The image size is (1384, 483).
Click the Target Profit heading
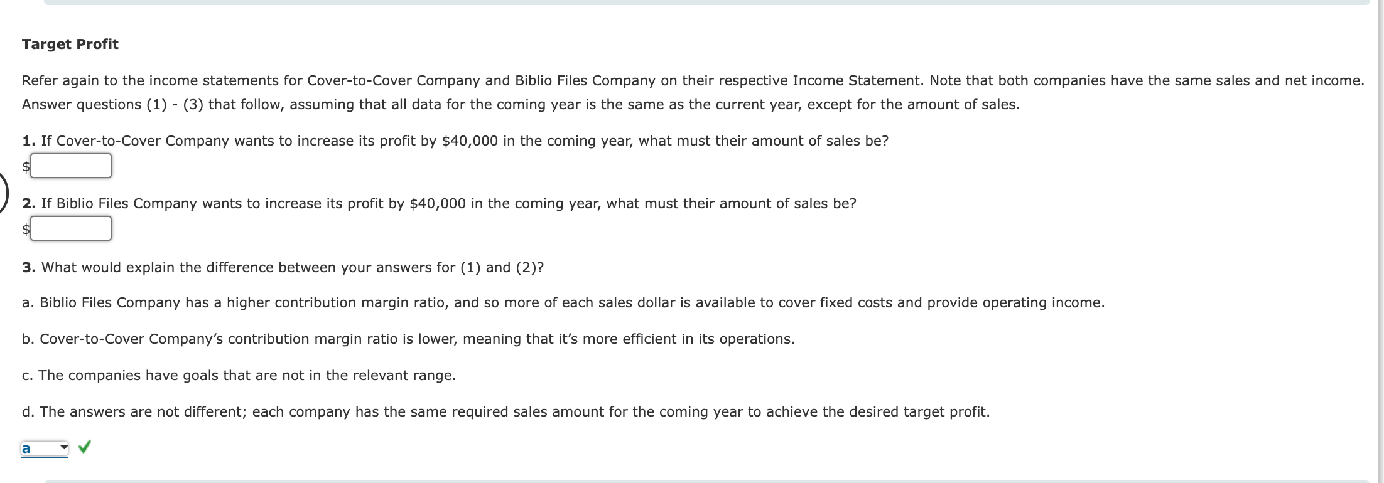(x=70, y=44)
